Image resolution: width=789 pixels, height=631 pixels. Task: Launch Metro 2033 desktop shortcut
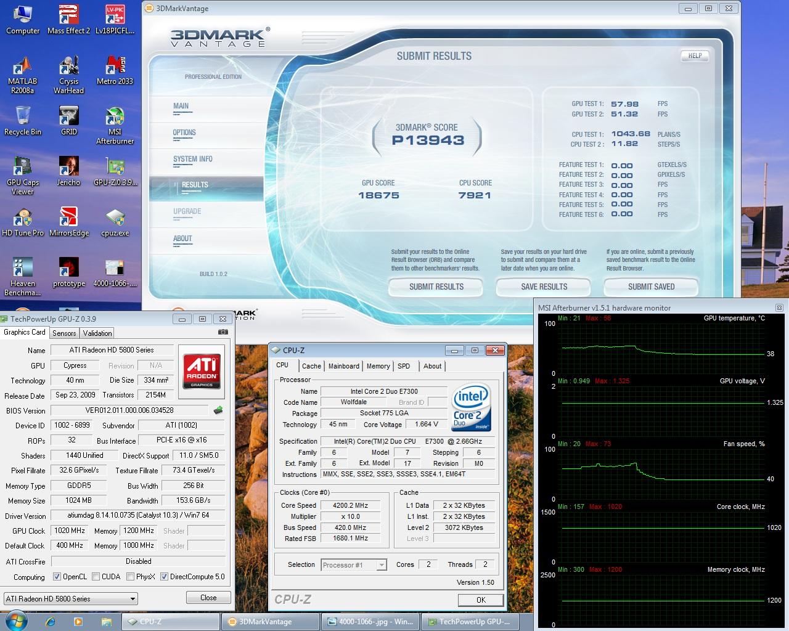pyautogui.click(x=115, y=71)
